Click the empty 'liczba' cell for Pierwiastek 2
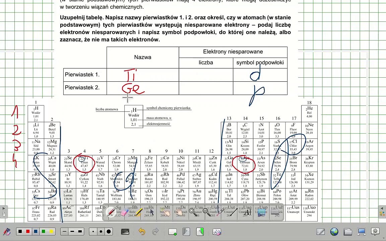This screenshot has height=241, width=386. 206,88
